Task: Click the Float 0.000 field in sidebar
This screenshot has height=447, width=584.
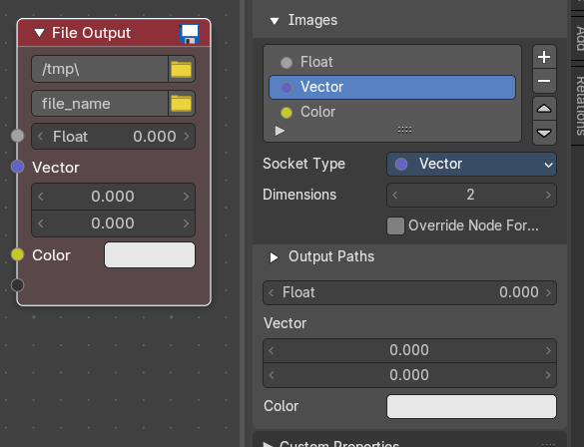Action: [x=409, y=292]
